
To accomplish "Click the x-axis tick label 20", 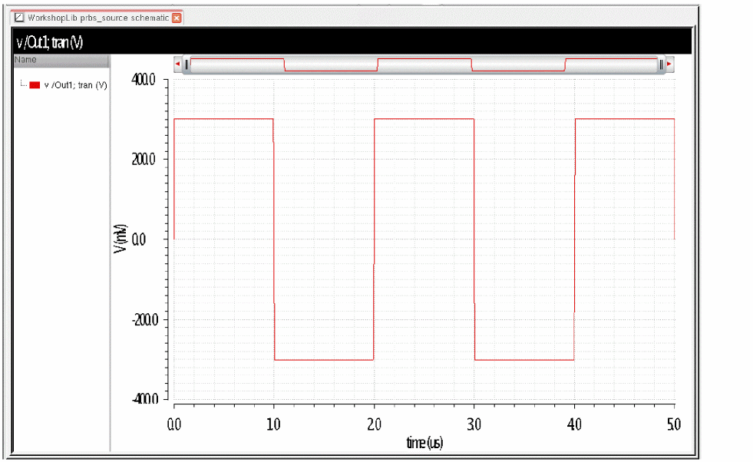I will tap(374, 424).
